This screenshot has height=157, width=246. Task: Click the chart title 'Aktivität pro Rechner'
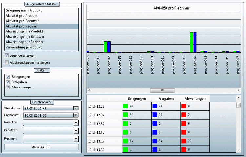pyautogui.click(x=171, y=8)
